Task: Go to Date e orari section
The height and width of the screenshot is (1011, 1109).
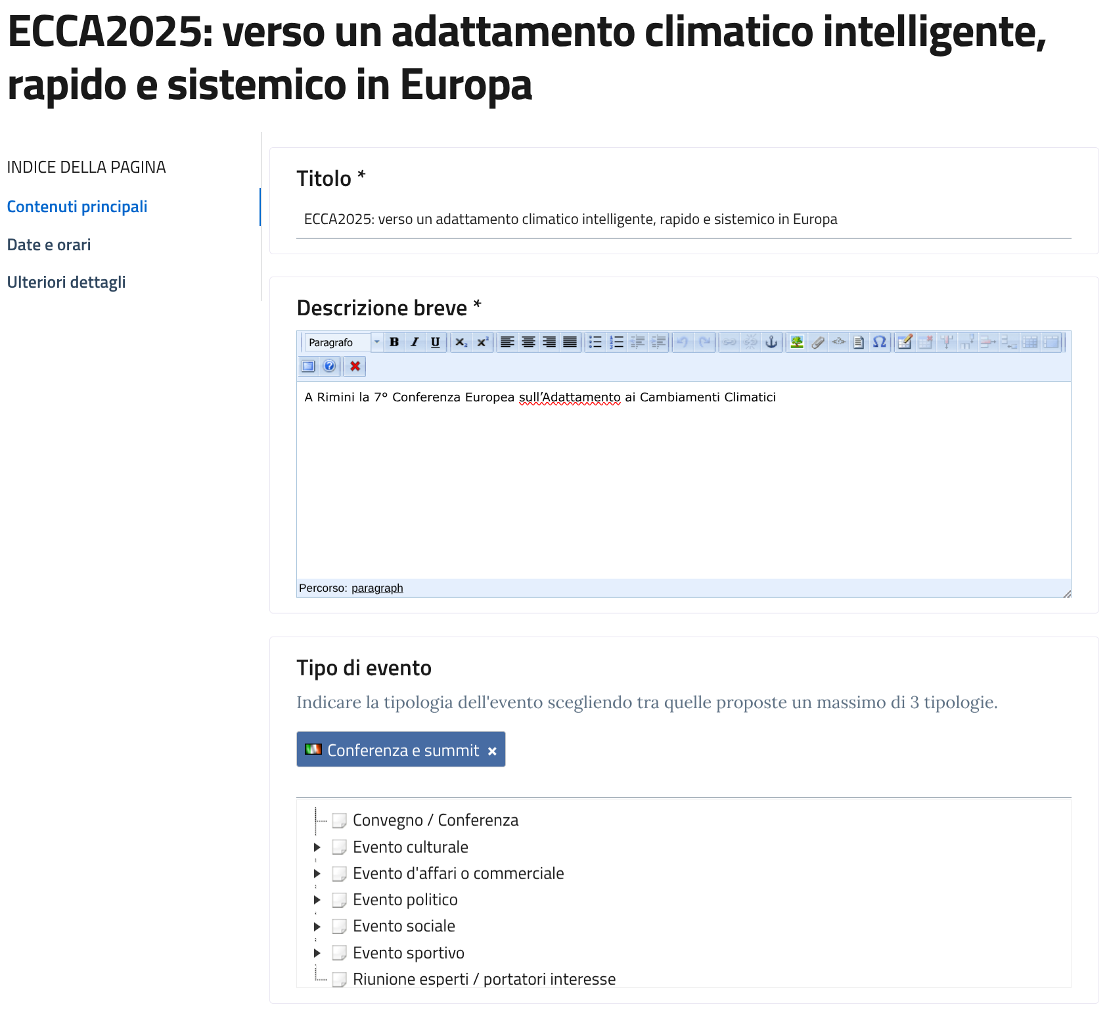Action: (x=49, y=245)
